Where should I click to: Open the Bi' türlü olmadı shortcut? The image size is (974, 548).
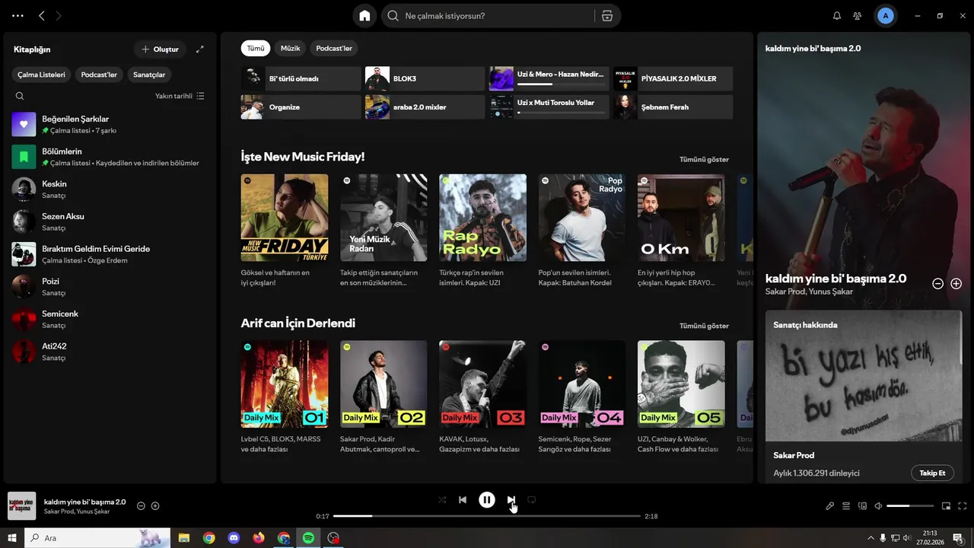click(301, 78)
